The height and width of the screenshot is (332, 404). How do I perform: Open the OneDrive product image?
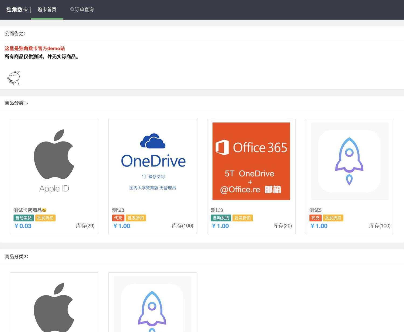152,161
